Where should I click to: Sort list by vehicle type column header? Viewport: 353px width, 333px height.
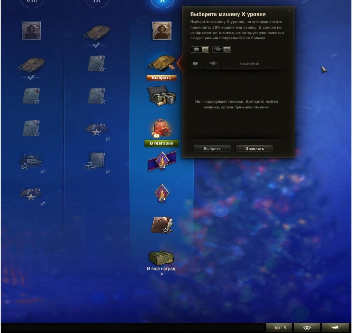pyautogui.click(x=213, y=63)
